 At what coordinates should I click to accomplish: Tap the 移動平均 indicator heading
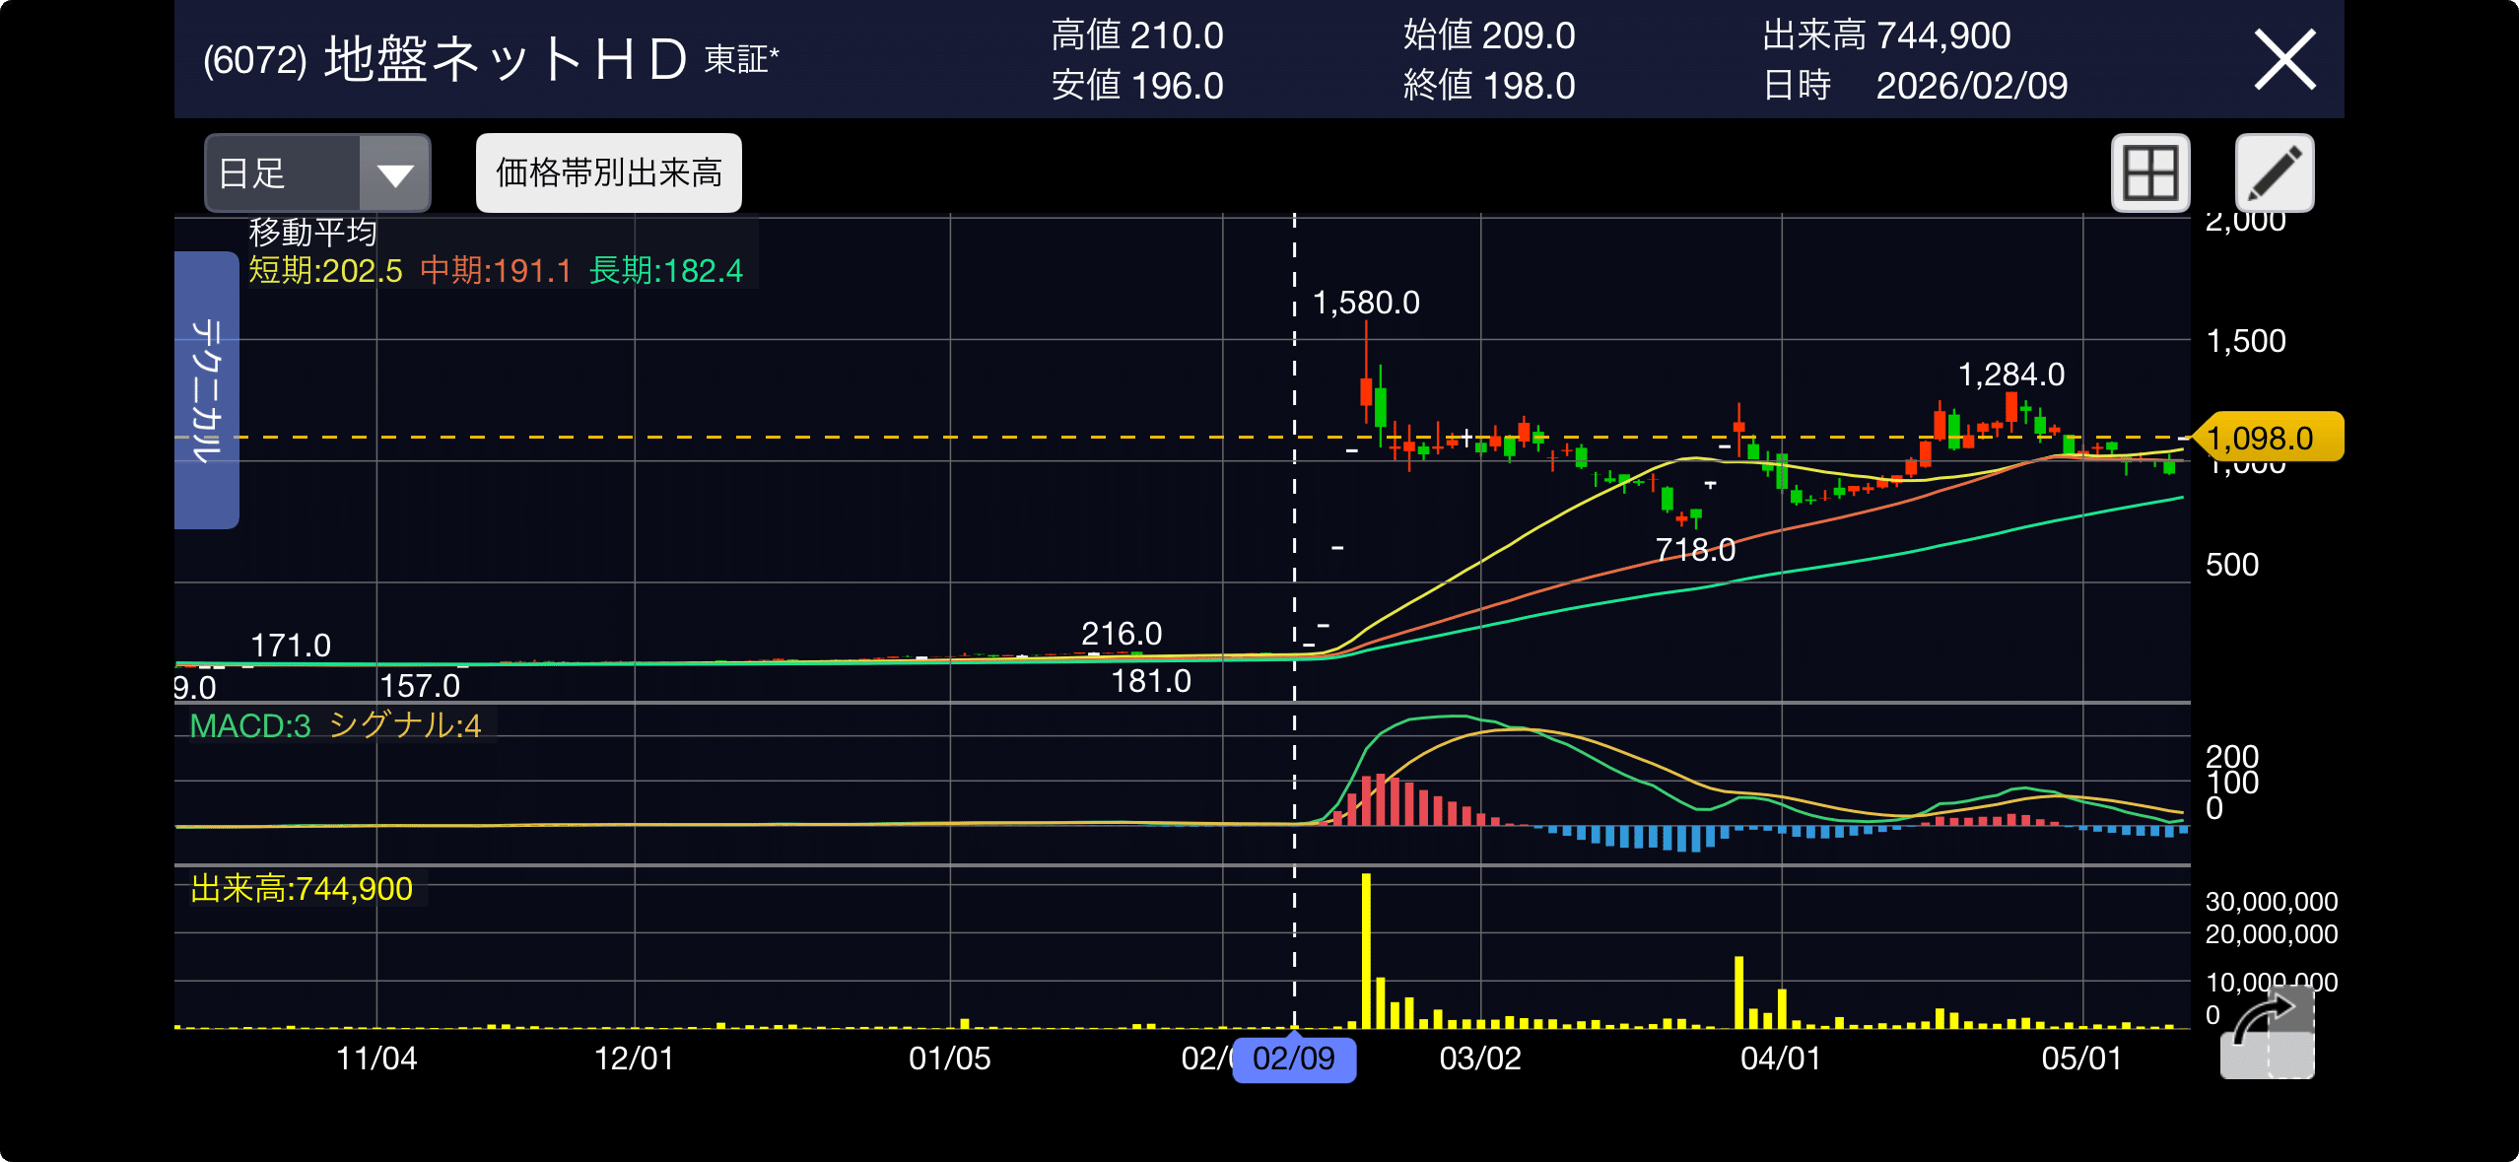[x=313, y=233]
